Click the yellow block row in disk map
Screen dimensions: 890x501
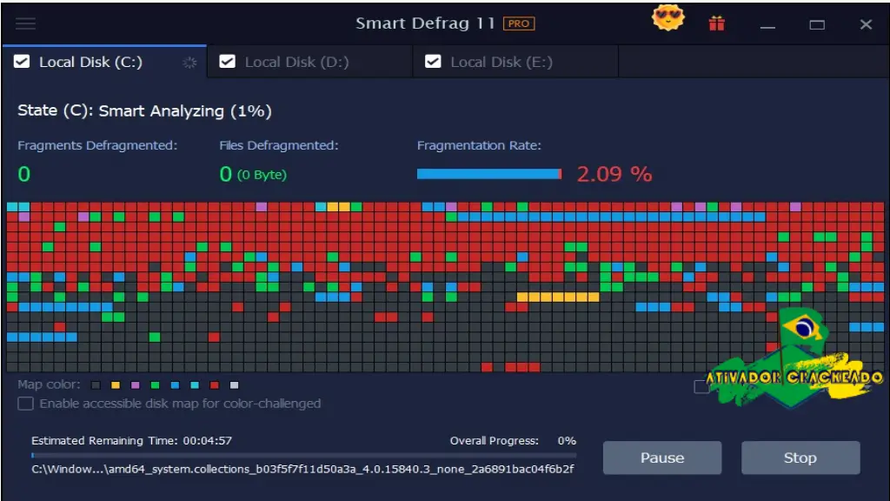pos(557,297)
